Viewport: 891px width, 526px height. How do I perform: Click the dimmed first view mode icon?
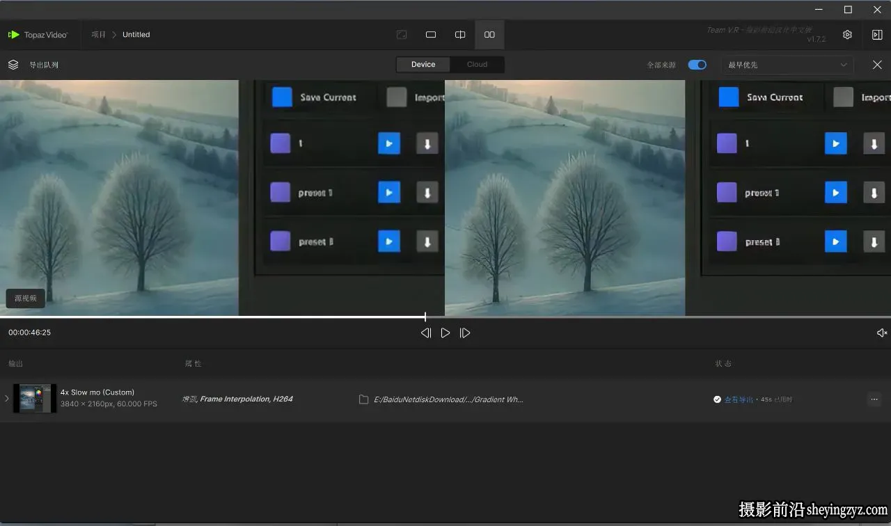402,35
